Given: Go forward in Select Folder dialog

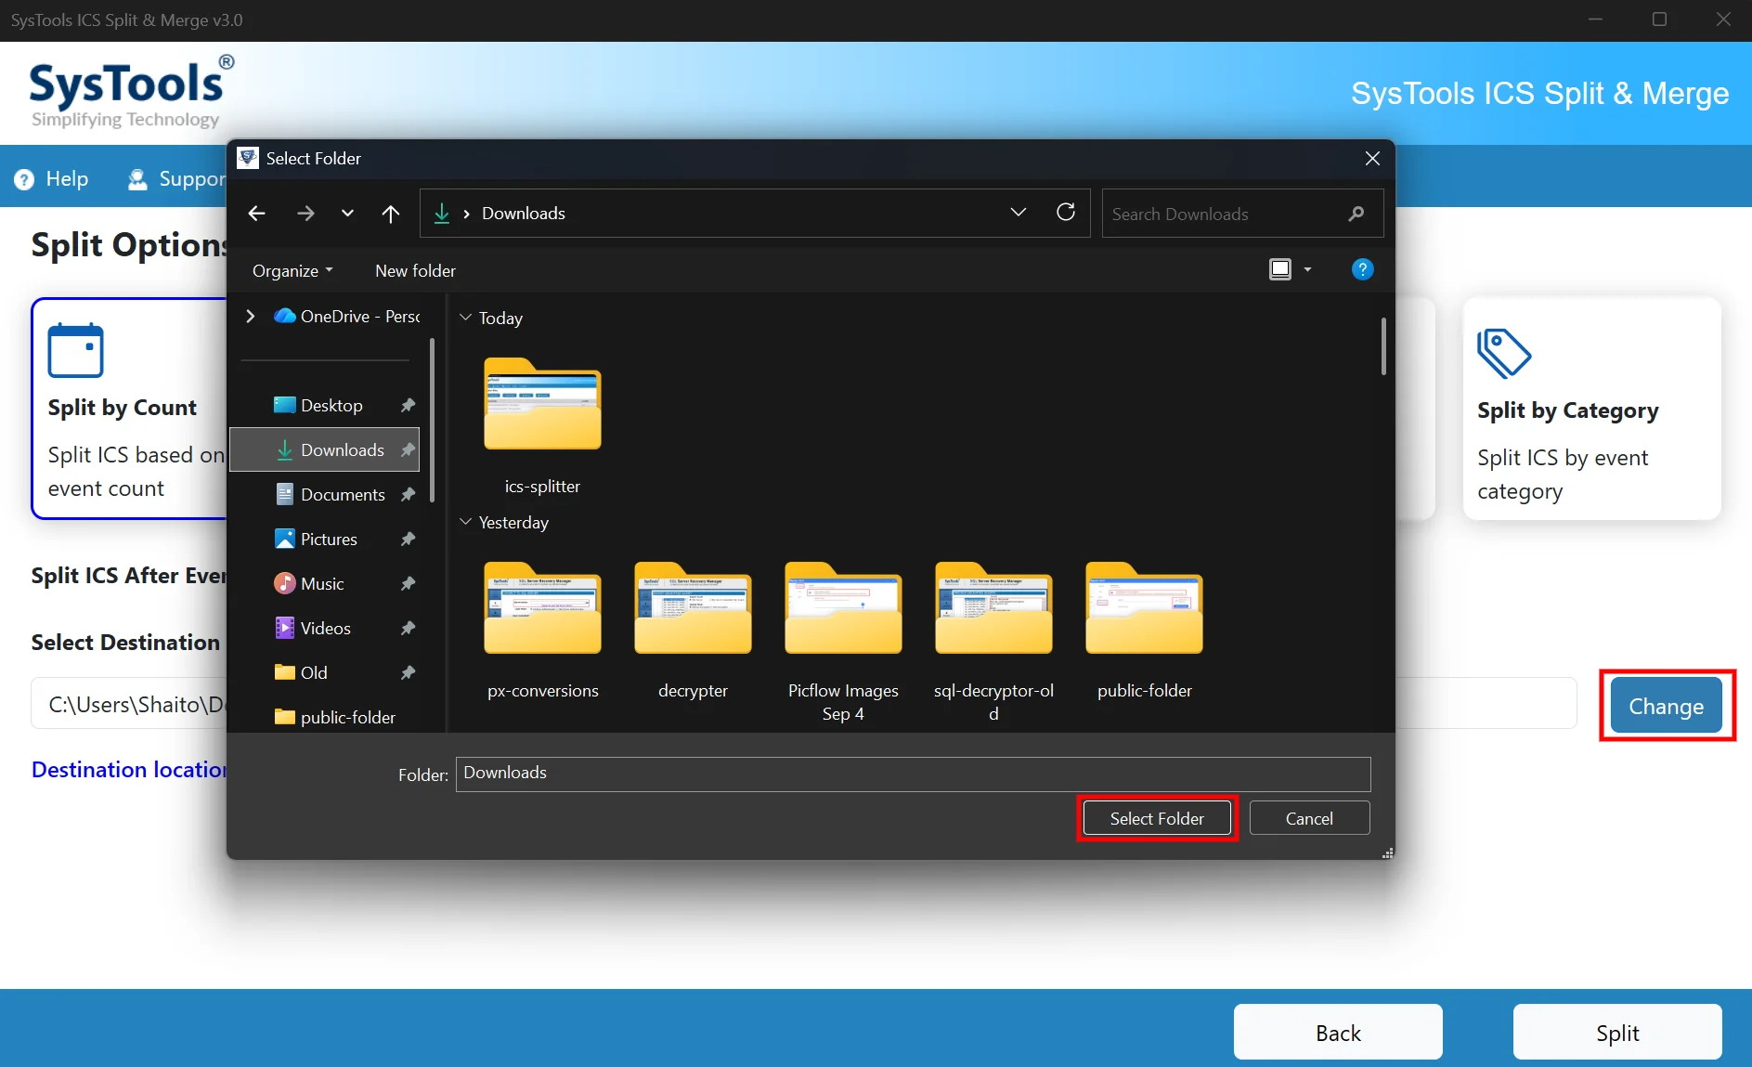Looking at the screenshot, I should 305,214.
